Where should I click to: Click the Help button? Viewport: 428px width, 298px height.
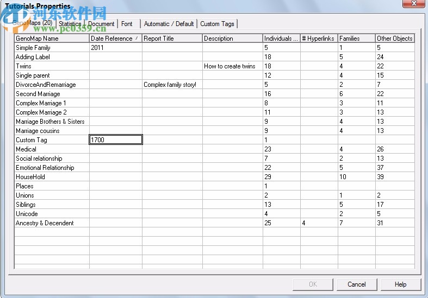click(400, 284)
